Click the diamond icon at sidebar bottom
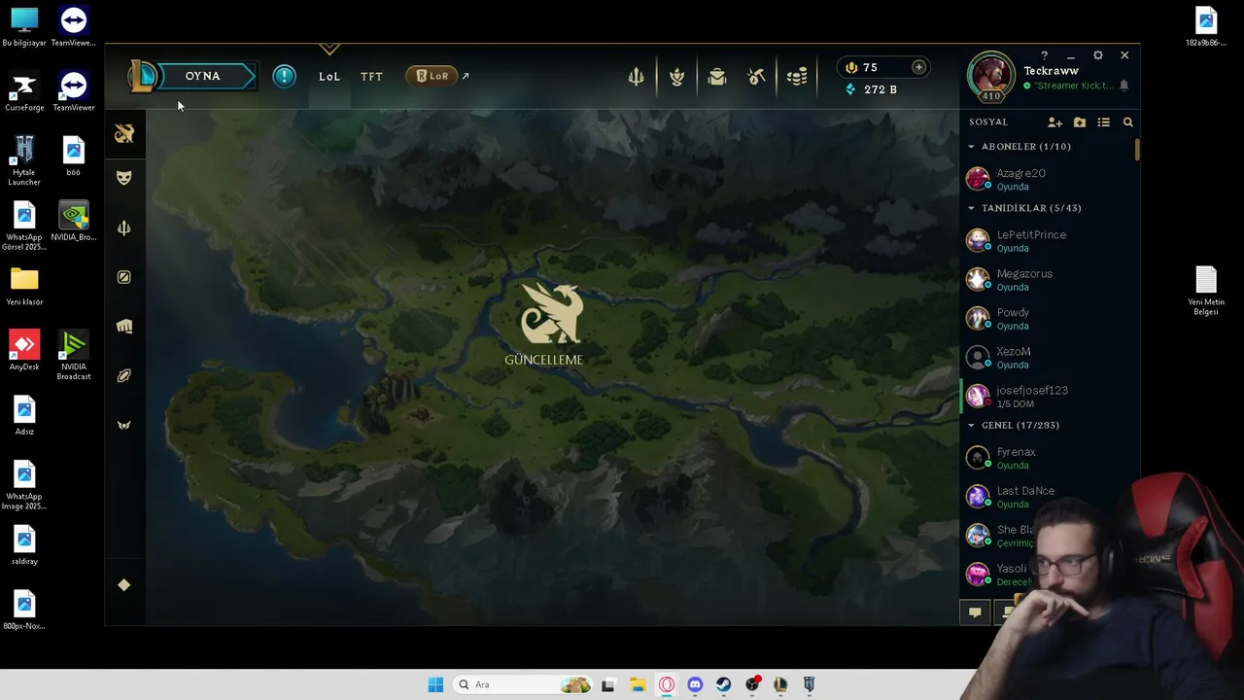The height and width of the screenshot is (700, 1244). click(x=123, y=584)
